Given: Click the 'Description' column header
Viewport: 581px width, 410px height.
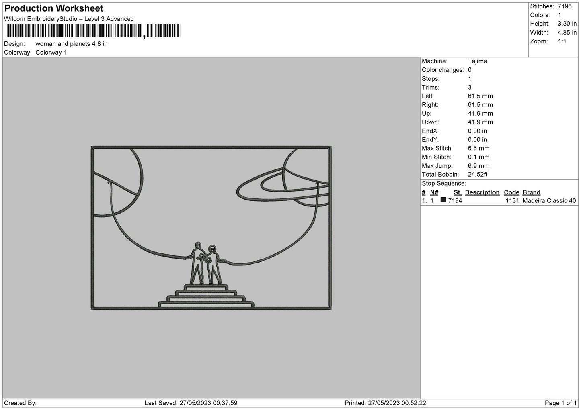Looking at the screenshot, I should pos(482,192).
